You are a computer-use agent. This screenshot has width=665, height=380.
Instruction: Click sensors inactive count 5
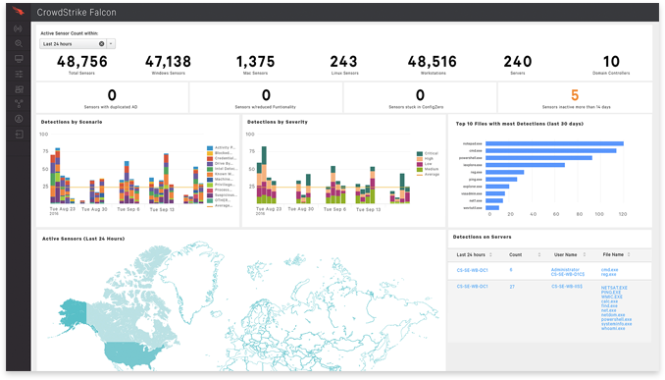pos(575,95)
